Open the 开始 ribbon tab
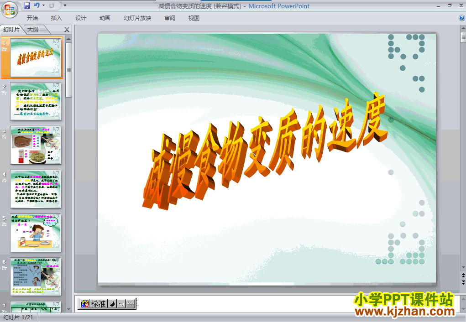The width and height of the screenshot is (466, 322). [32, 18]
